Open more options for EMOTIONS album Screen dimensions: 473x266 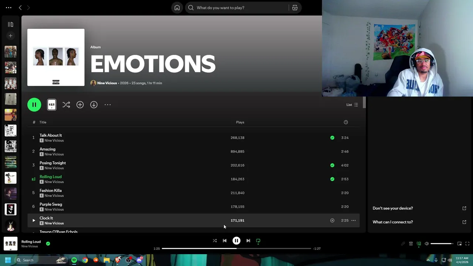(108, 105)
